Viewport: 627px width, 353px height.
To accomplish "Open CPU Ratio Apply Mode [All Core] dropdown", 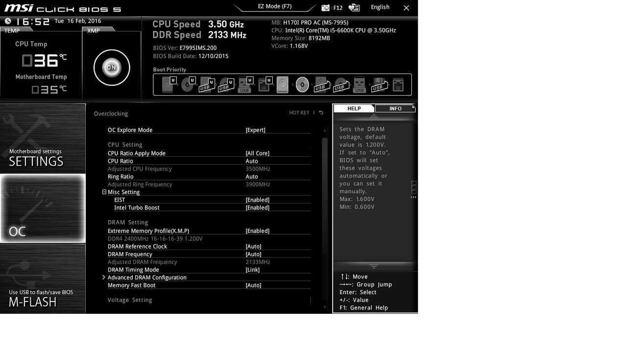I will [257, 153].
